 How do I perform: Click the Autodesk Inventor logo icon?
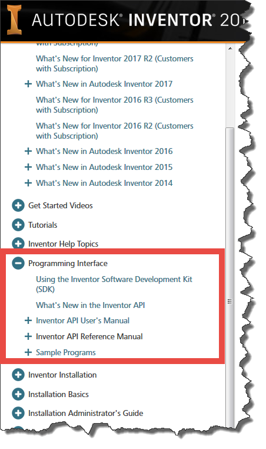point(14,19)
